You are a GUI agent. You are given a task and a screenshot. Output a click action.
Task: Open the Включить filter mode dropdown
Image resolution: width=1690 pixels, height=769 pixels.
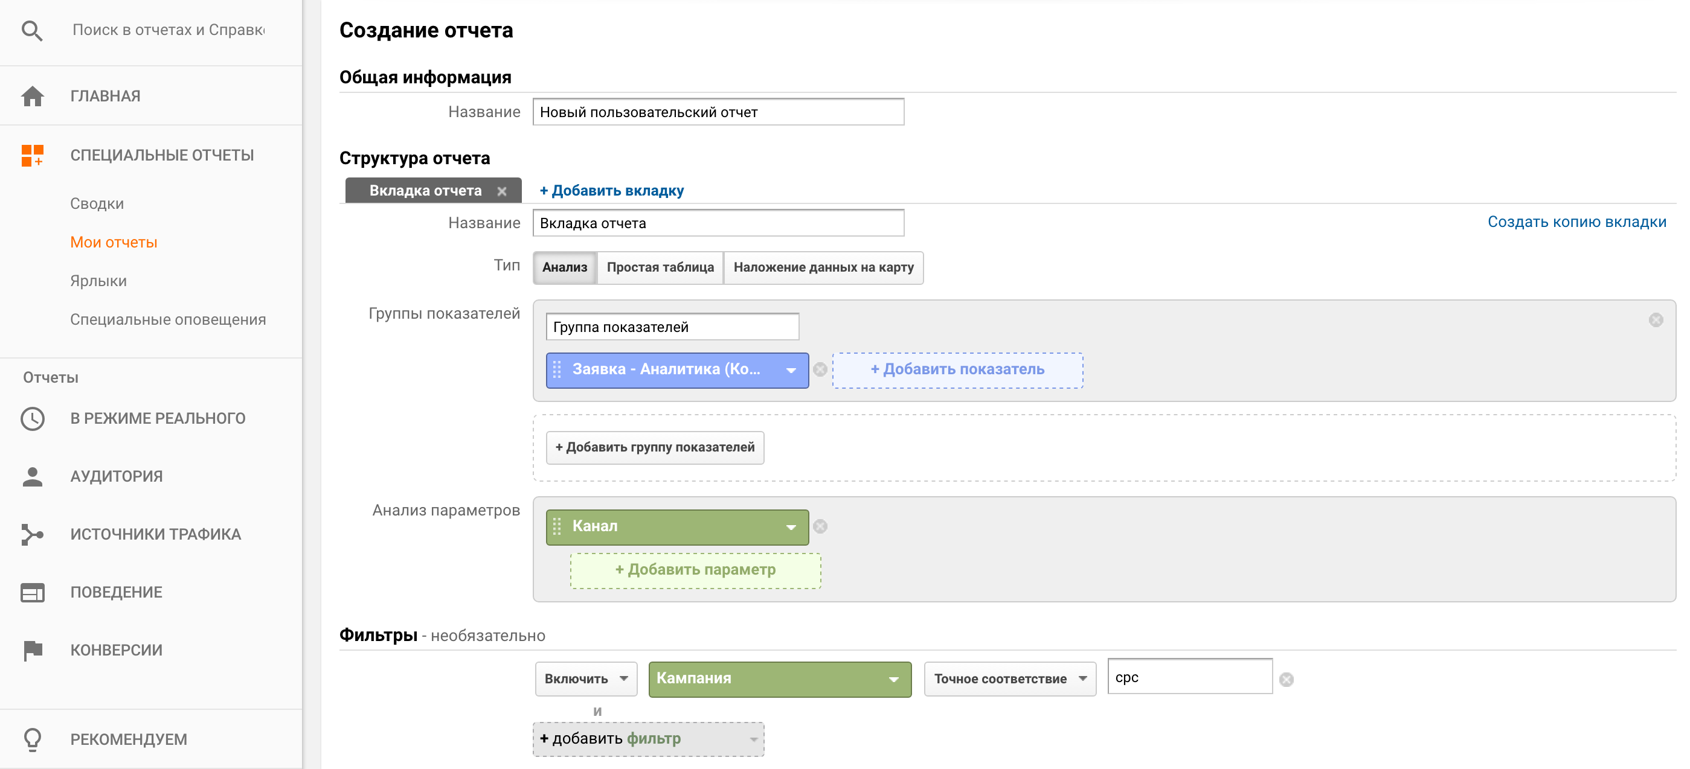(586, 679)
